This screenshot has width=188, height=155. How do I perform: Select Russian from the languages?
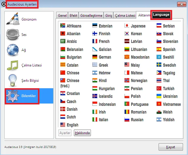(134, 120)
